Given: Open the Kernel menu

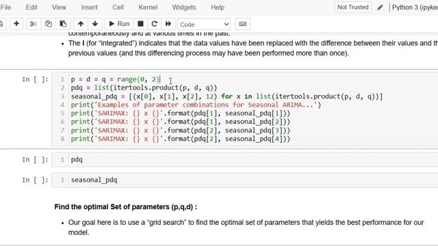Looking at the screenshot, I should pyautogui.click(x=148, y=8).
